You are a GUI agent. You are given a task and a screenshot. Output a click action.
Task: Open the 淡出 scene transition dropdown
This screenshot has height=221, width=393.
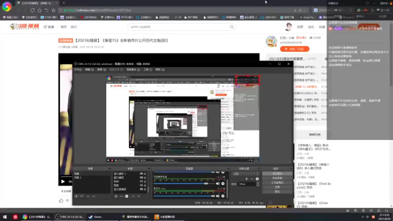tap(246, 174)
